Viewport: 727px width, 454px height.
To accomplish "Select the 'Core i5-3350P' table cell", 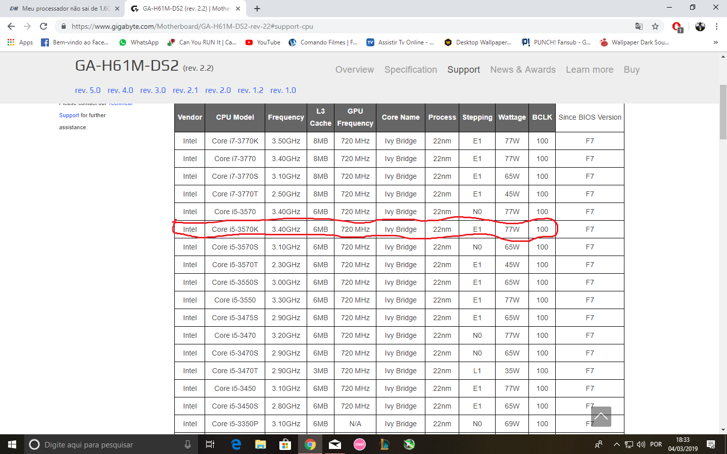I will [235, 424].
